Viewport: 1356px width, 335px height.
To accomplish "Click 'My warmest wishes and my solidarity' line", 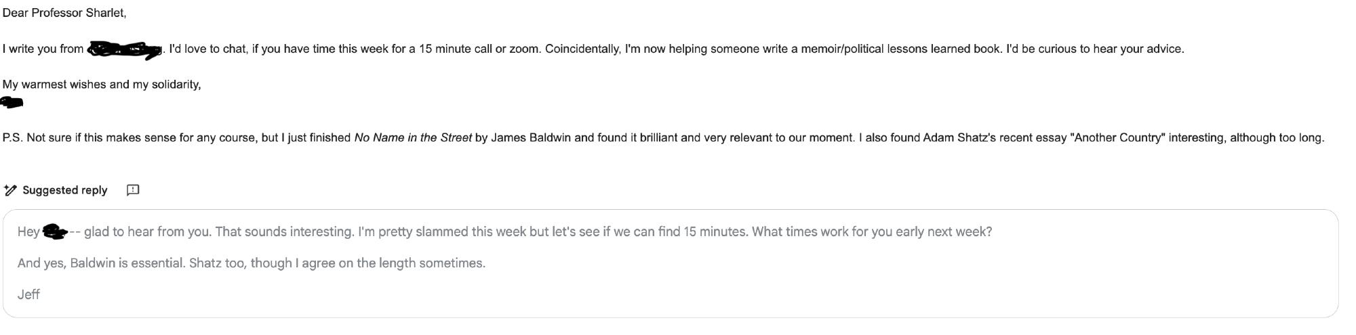I will click(102, 85).
